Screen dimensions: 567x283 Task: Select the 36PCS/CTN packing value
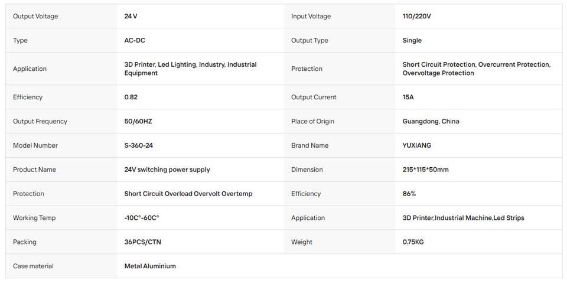(x=142, y=242)
